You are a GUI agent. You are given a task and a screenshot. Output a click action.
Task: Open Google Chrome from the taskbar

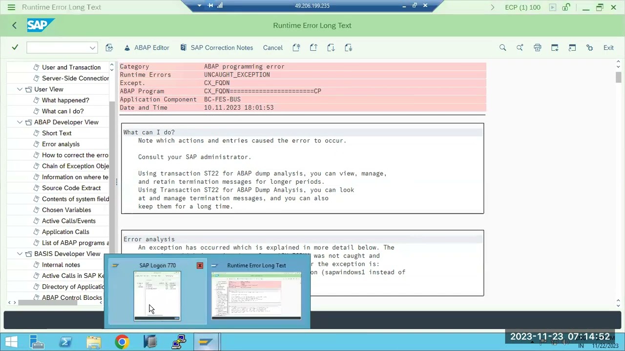coord(122,342)
